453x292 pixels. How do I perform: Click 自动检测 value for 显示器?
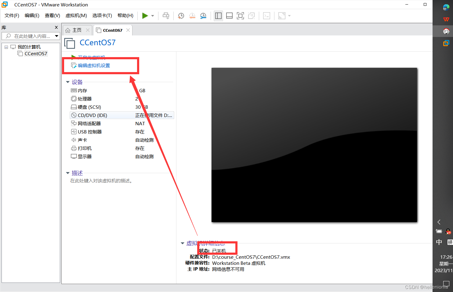coord(144,156)
